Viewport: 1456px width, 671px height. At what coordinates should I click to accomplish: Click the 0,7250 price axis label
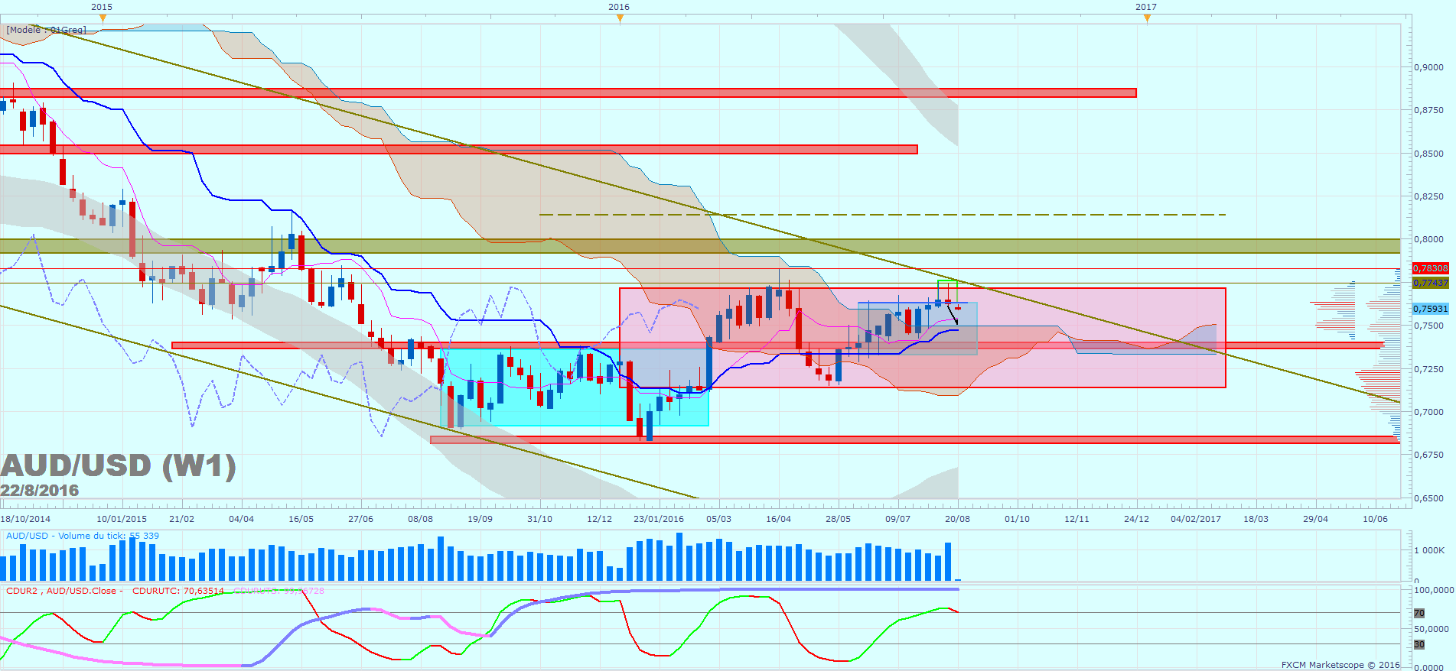[1429, 369]
